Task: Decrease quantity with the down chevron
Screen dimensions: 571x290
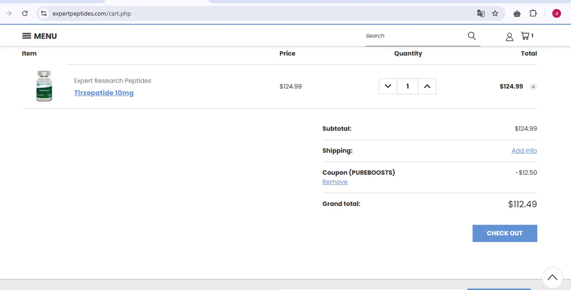Action: click(x=388, y=86)
